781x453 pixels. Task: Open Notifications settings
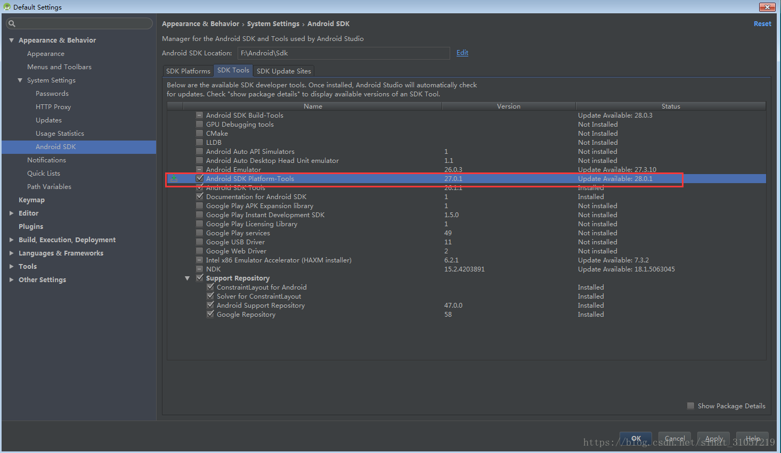pos(46,160)
